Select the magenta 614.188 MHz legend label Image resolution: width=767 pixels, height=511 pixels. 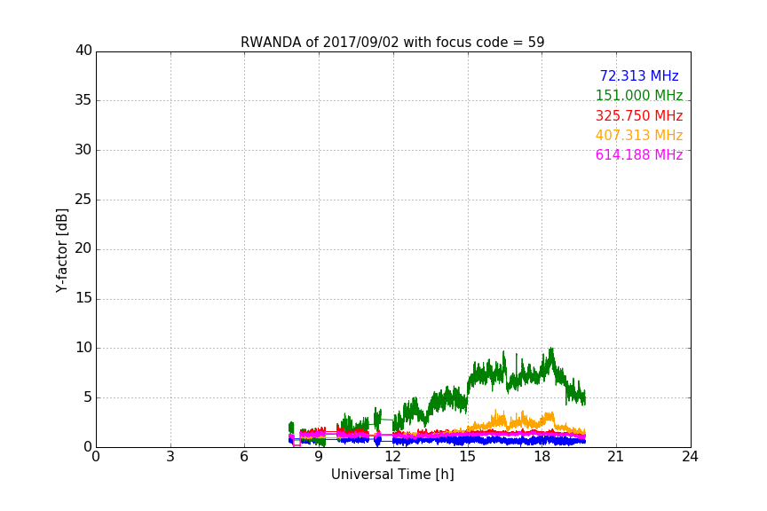(x=639, y=155)
